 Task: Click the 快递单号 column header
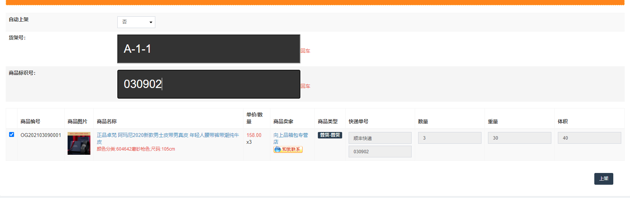point(358,121)
